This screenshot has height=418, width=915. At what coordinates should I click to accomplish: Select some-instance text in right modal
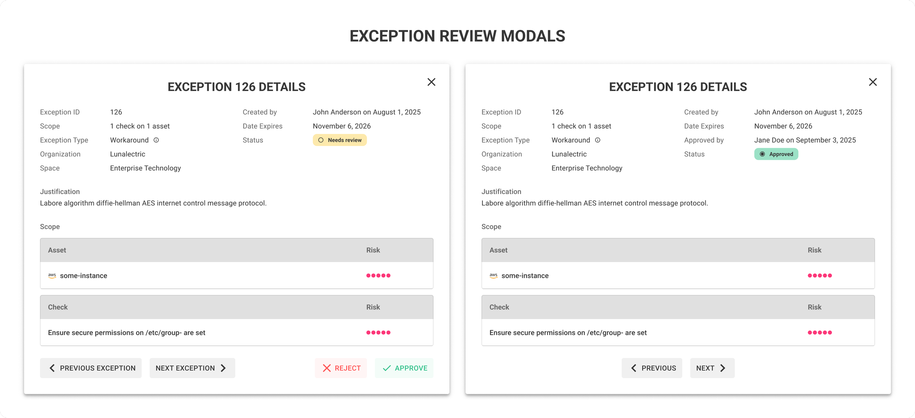(x=525, y=276)
